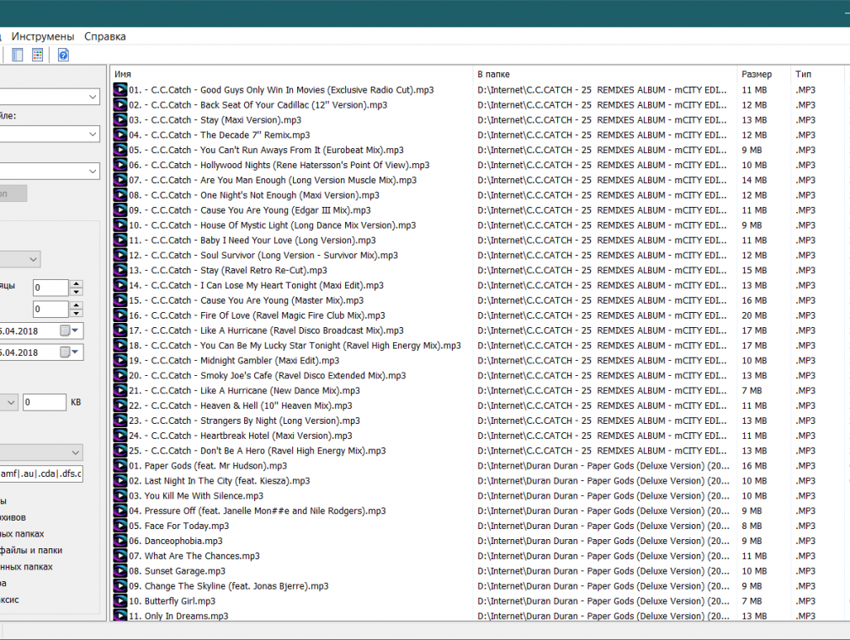Screen dimensions: 850x640
Task: Open the small grey dropdown above the months field
Action: pyautogui.click(x=33, y=259)
